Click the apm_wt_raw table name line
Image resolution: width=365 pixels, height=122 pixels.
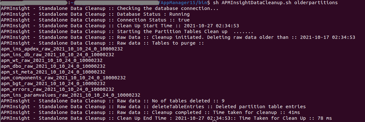(x=52, y=60)
